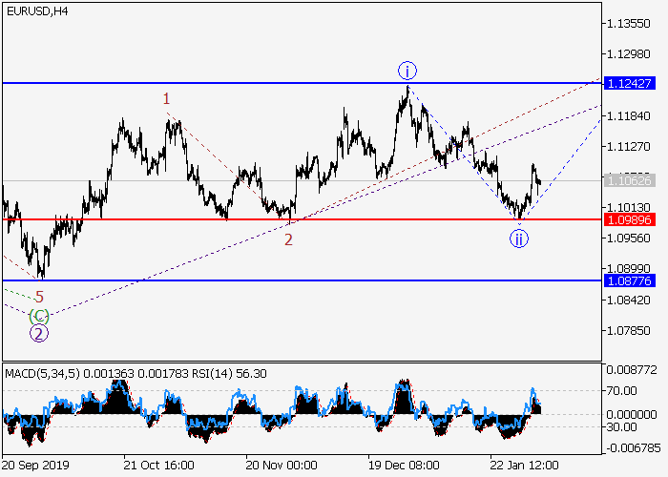Click the EURUSD,H4 chart title
Image resolution: width=668 pixels, height=477 pixels.
[37, 10]
